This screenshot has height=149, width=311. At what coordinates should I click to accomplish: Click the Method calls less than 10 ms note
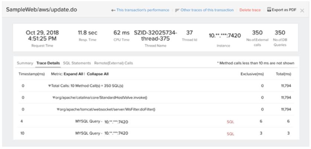[x=256, y=63]
